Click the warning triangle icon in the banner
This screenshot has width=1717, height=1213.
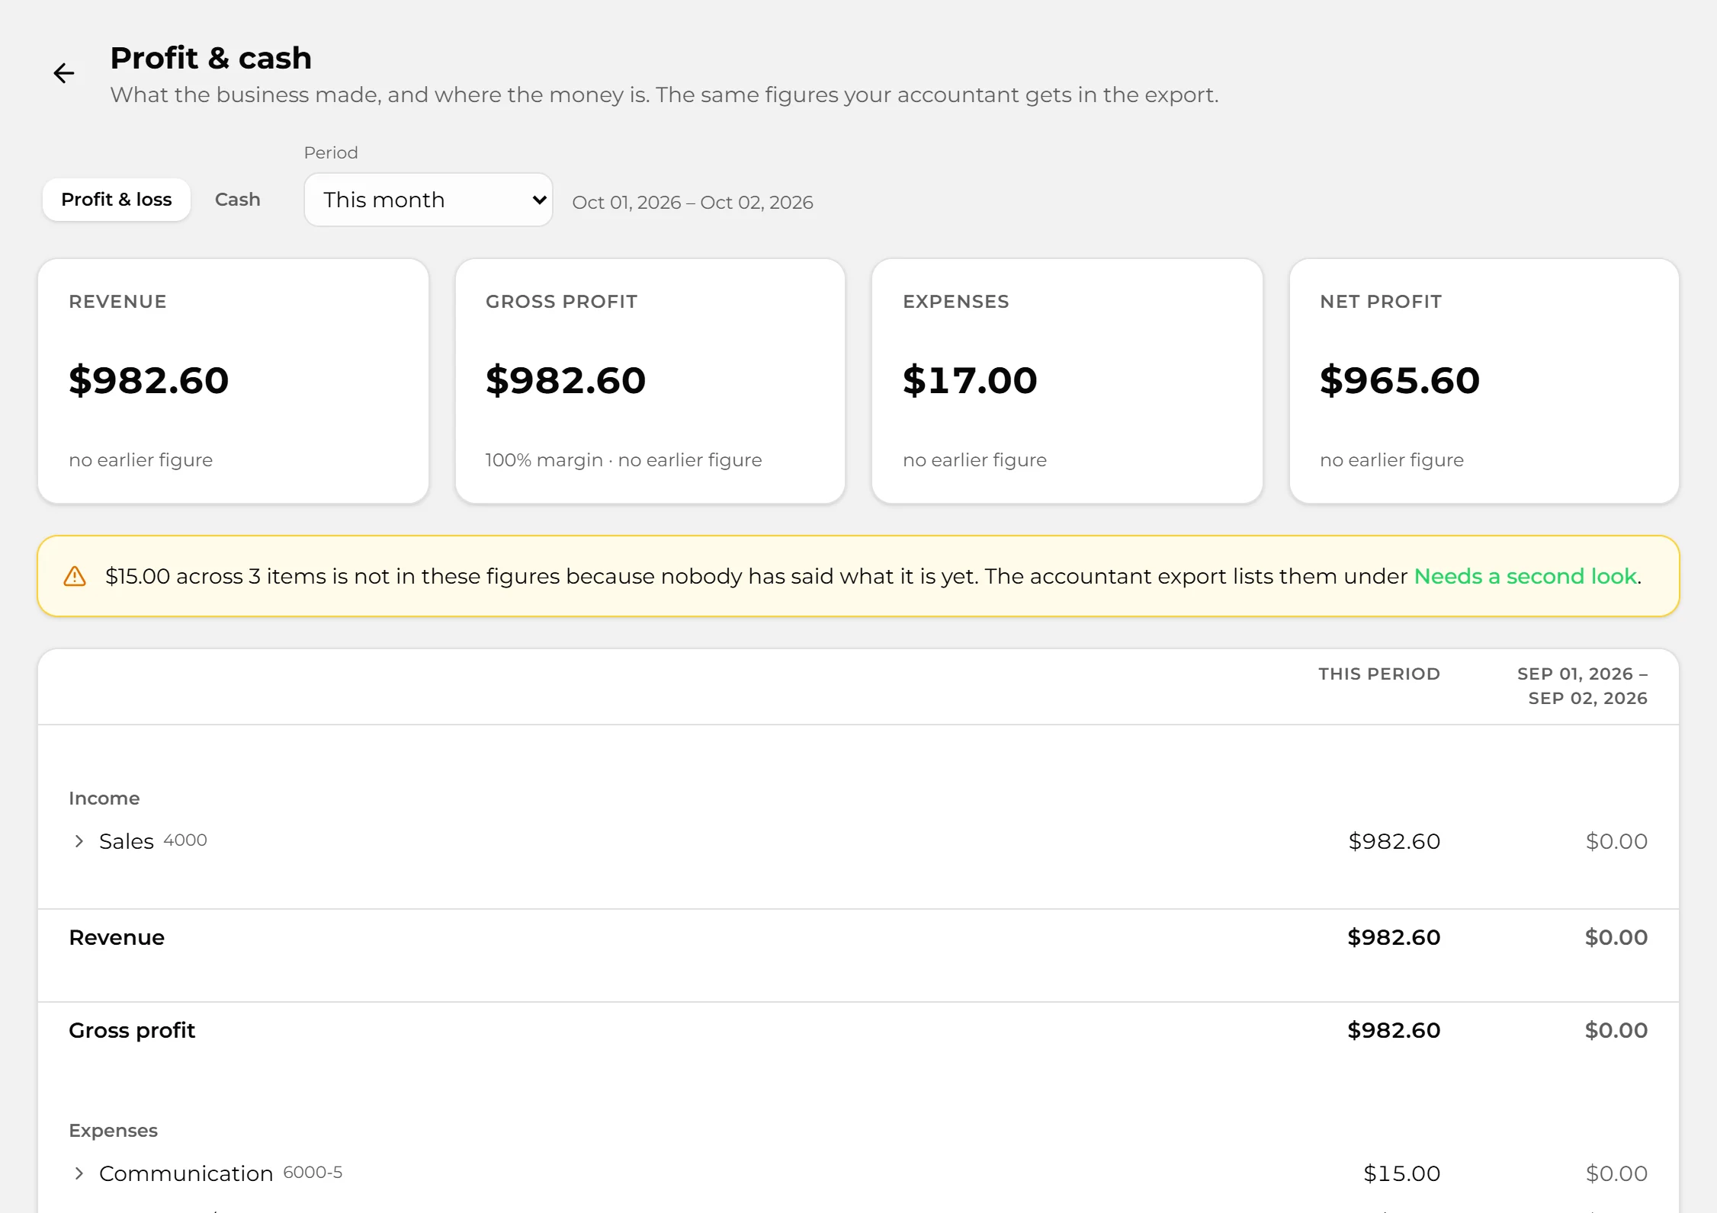click(75, 576)
